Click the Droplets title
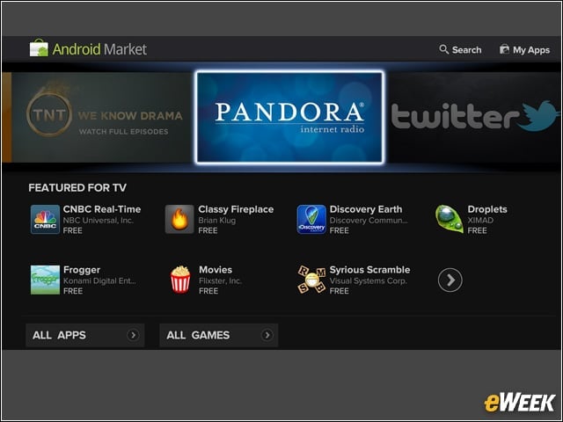 (487, 209)
